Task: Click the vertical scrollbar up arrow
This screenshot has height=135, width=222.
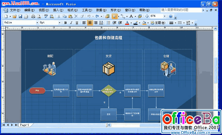Action: pyautogui.click(x=215, y=29)
